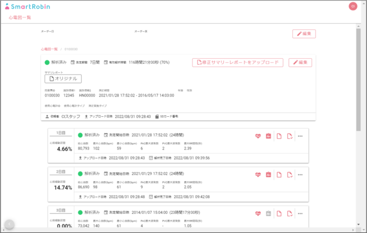Select day 1 total heartbeats 80,793
Image resolution: width=367 pixels, height=233 pixels.
[x=84, y=148]
